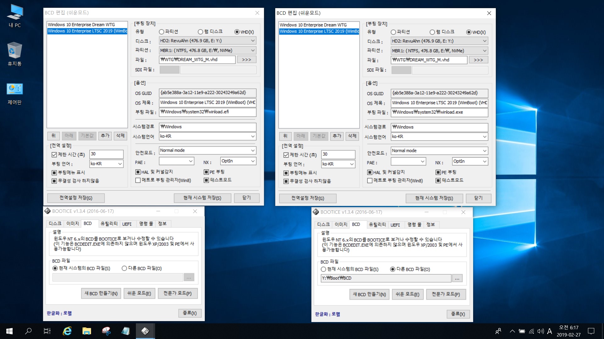Open the 내 PC desktop icon
Screen dimensions: 604x339
(x=15, y=16)
